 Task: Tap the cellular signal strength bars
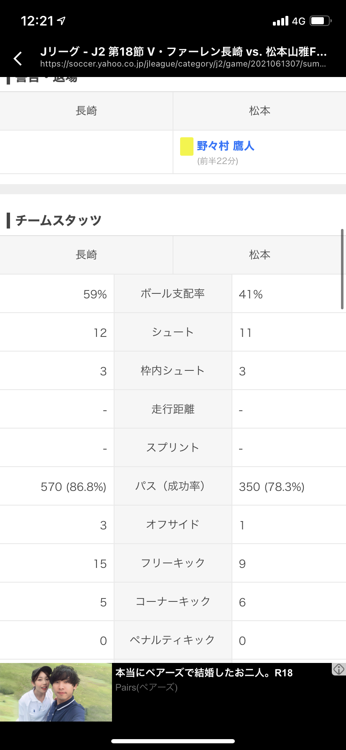point(280,21)
